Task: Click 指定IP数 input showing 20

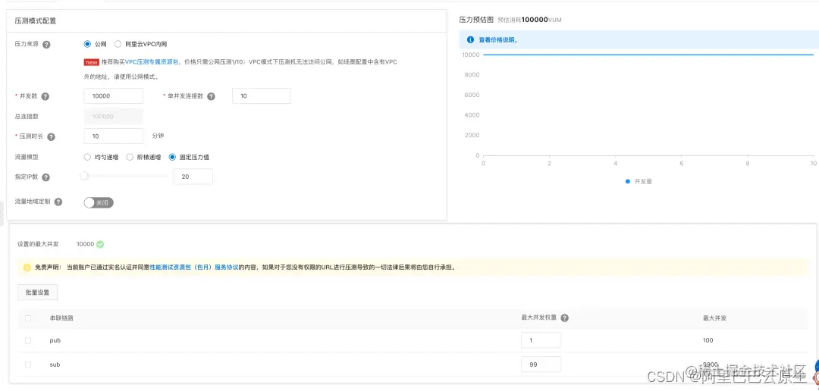Action: click(x=193, y=177)
